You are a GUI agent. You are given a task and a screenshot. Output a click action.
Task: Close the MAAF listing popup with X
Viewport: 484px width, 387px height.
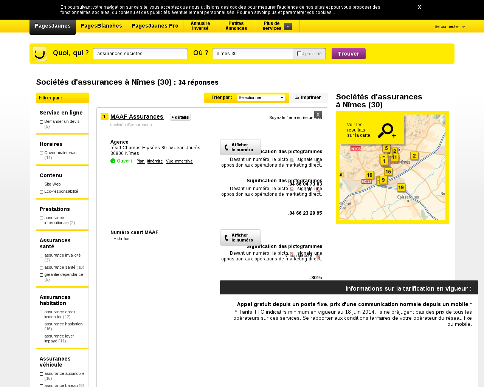(x=318, y=114)
